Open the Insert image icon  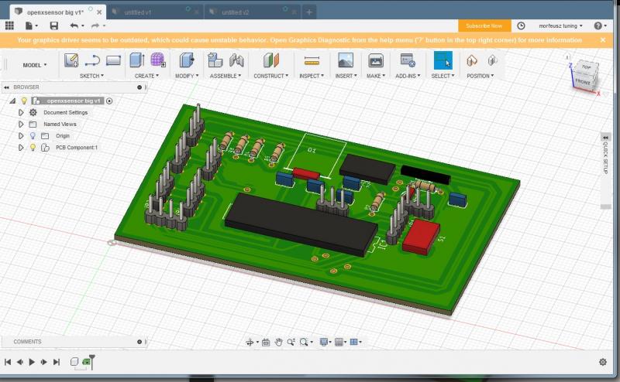tap(346, 60)
